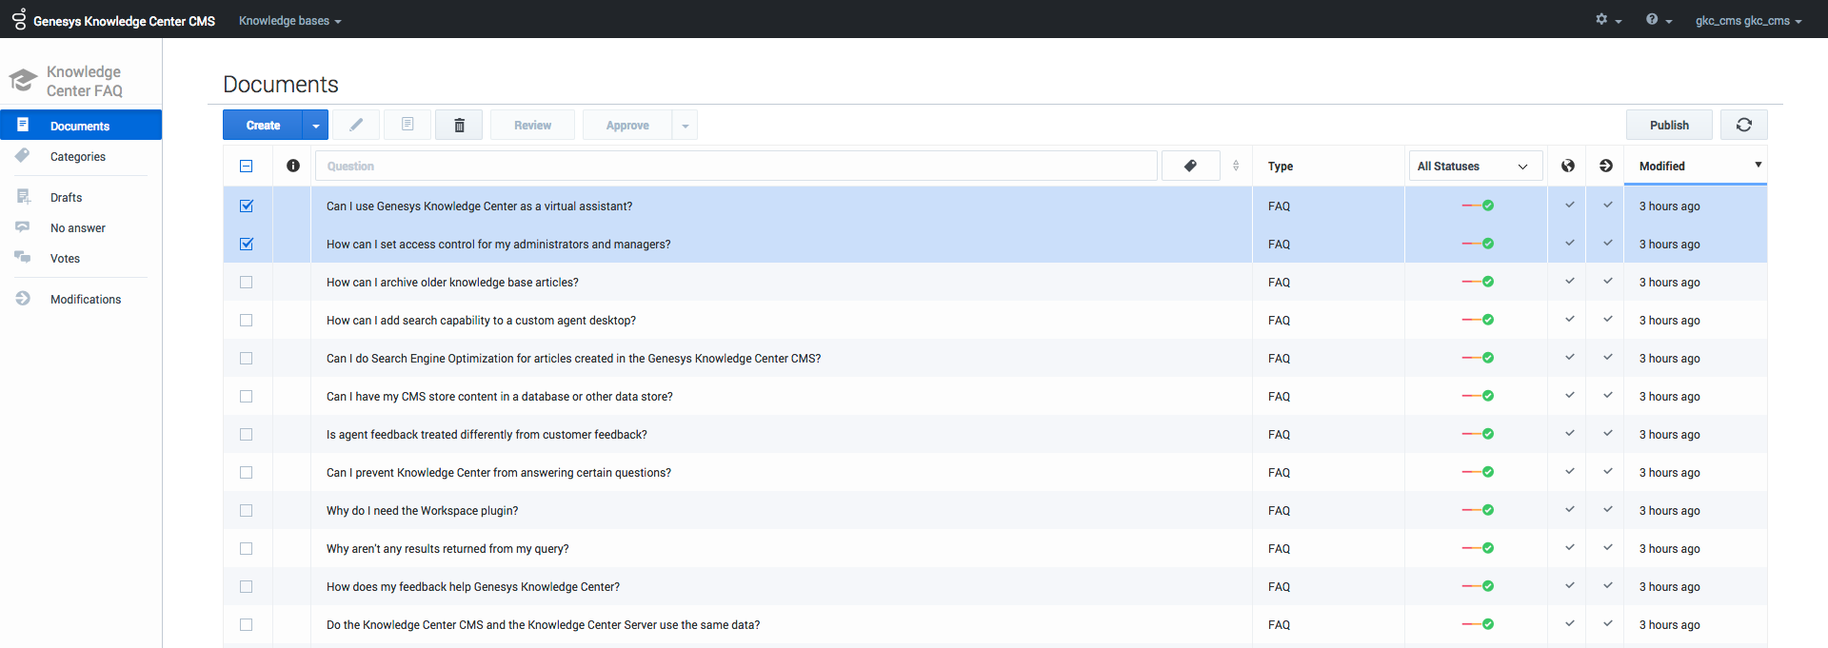This screenshot has width=1828, height=648.
Task: Uncheck the virtual assistant question row
Action: pos(247,206)
